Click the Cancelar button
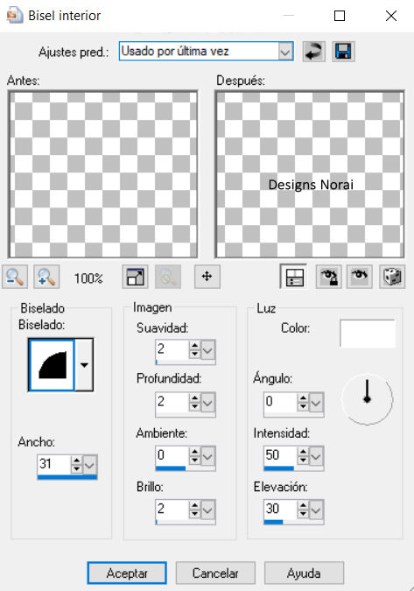This screenshot has height=591, width=414. click(x=215, y=573)
